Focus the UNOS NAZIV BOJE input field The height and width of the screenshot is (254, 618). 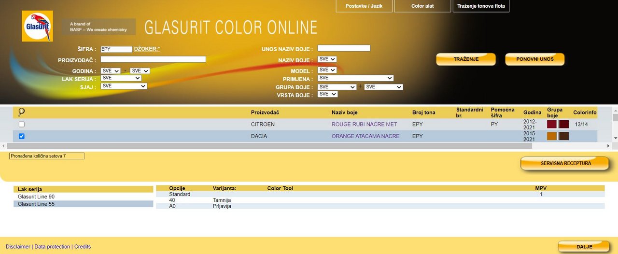[x=344, y=48]
